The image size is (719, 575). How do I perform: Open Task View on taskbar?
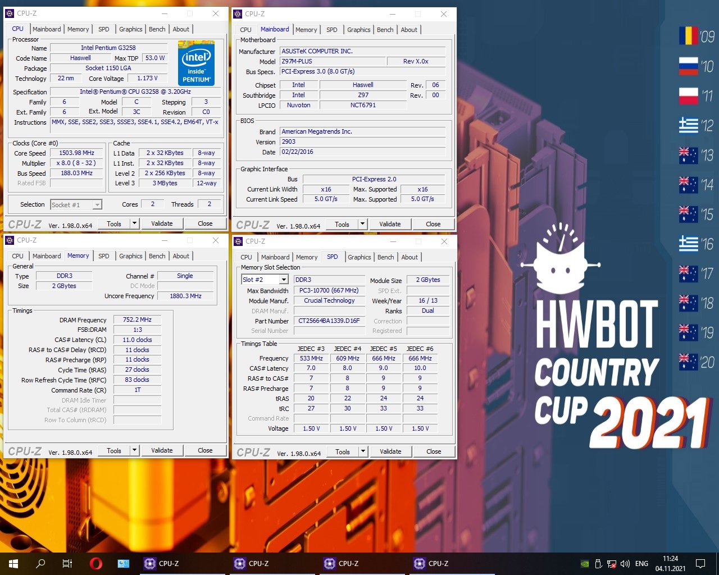[67, 563]
